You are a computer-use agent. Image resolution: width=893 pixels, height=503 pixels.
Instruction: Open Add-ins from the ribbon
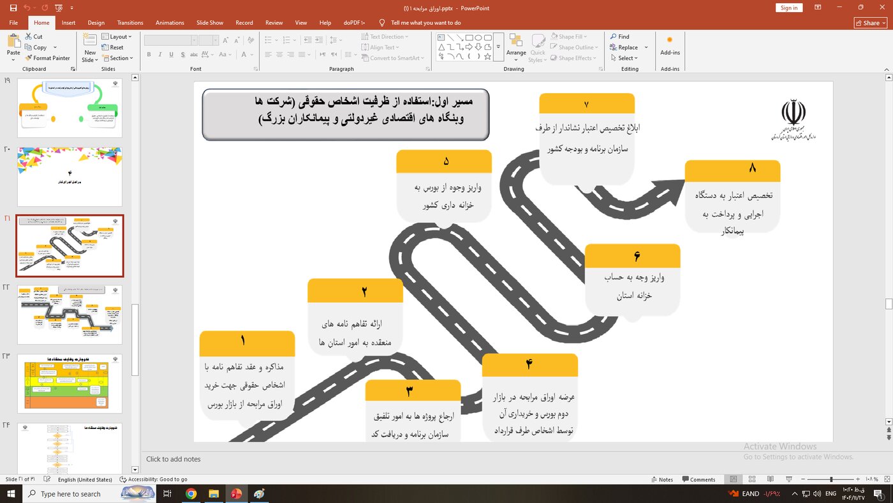pyautogui.click(x=670, y=45)
